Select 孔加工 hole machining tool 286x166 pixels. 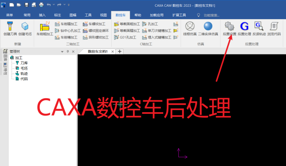pos(150,24)
